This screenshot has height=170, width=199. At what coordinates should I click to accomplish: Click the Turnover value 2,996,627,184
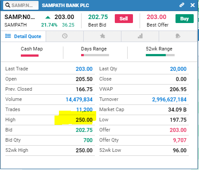169,100
